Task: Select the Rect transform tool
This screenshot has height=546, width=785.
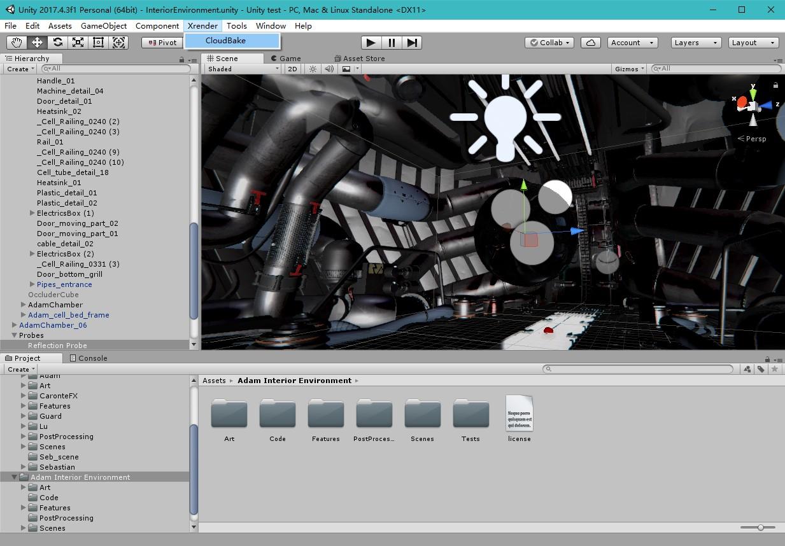Action: click(99, 42)
